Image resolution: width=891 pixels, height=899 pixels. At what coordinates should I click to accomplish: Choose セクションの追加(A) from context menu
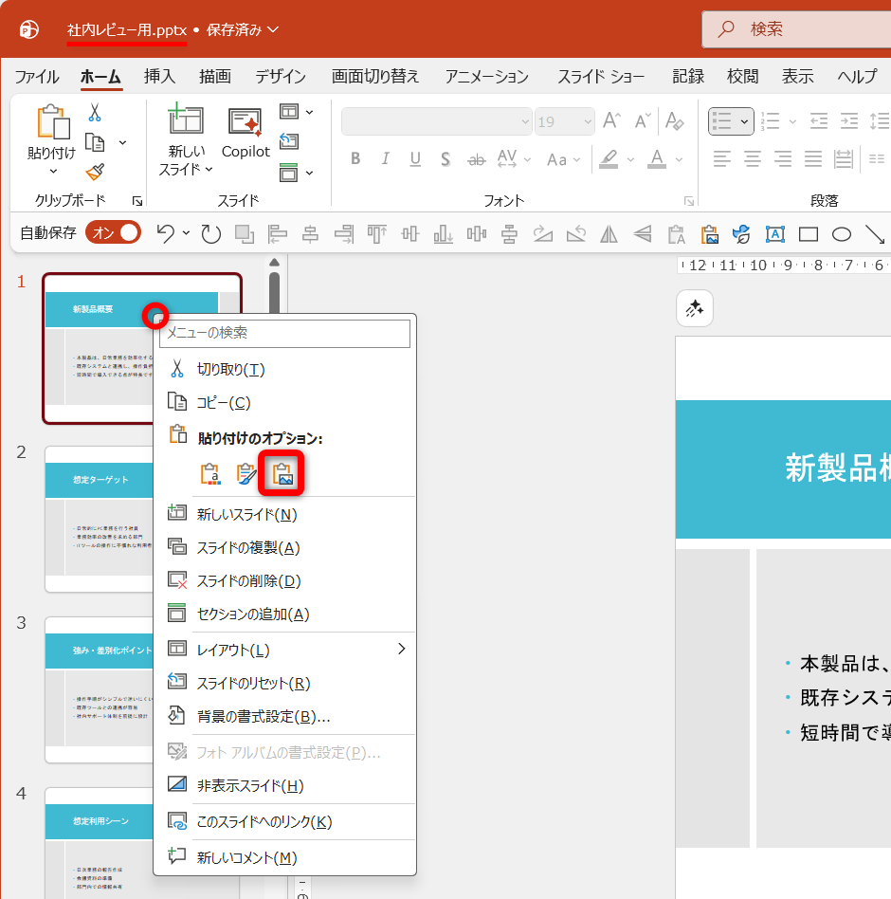coord(284,615)
